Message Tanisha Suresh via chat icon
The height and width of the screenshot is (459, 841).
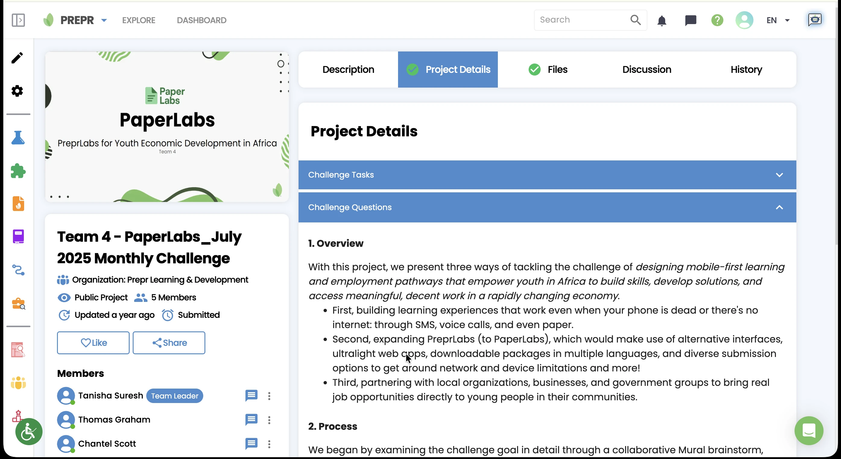coord(251,395)
